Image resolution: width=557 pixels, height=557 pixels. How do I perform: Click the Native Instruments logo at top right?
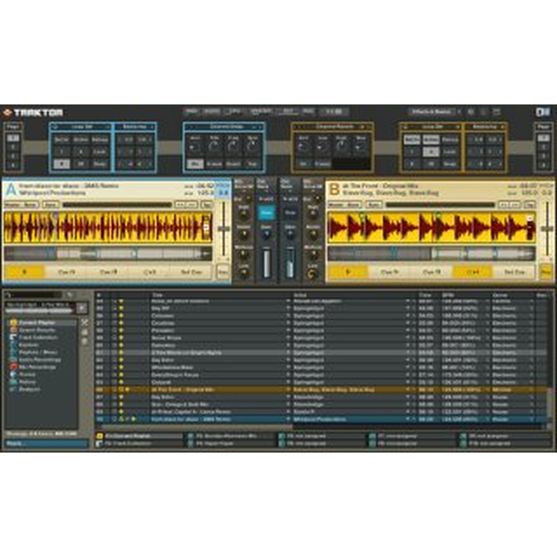(x=543, y=112)
